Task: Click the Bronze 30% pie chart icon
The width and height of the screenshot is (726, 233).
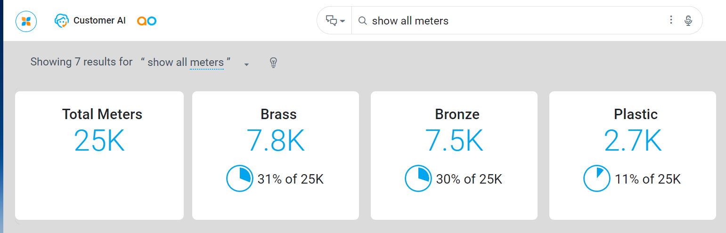Action: click(x=418, y=179)
